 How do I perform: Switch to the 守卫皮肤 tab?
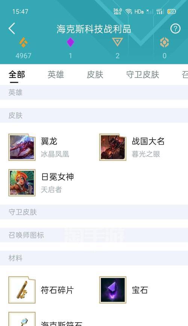143,75
